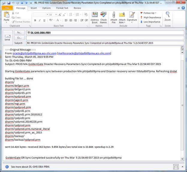This screenshot has height=172, width=187.
Task: Toggle Low Importance flag
Action: click(150, 22)
